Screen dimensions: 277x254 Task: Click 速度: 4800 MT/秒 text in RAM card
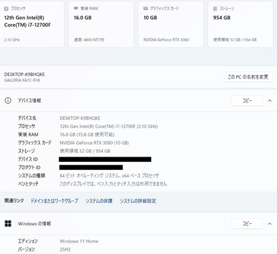click(89, 40)
